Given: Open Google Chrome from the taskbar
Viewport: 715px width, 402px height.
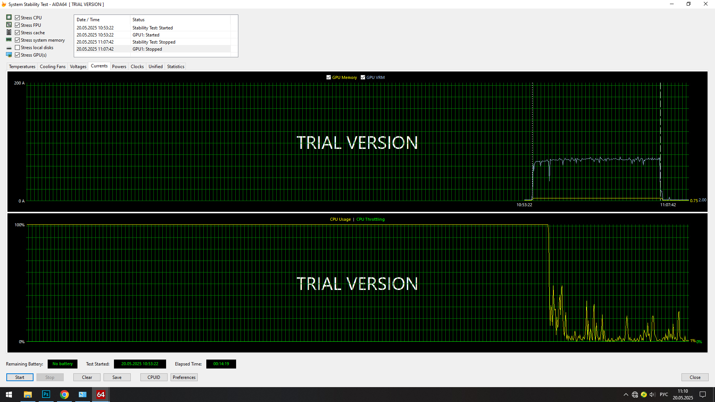Looking at the screenshot, I should pyautogui.click(x=64, y=395).
